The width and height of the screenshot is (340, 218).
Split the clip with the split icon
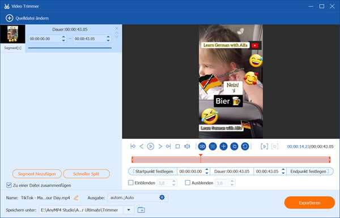(x=202, y=147)
